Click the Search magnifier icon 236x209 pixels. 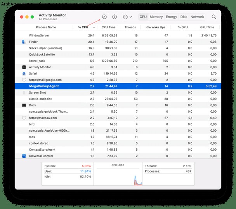pos(214,17)
